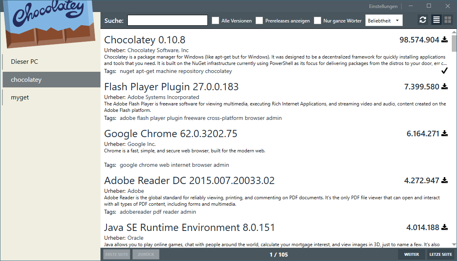The height and width of the screenshot is (261, 457).
Task: Refresh the package list
Action: tap(422, 20)
